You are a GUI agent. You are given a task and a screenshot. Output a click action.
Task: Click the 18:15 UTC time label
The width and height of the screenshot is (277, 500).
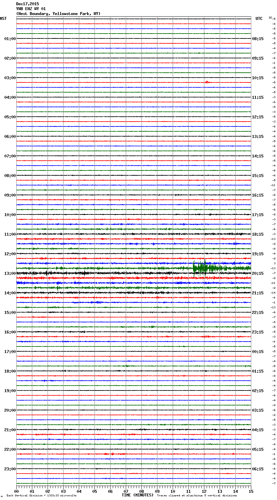(258, 234)
